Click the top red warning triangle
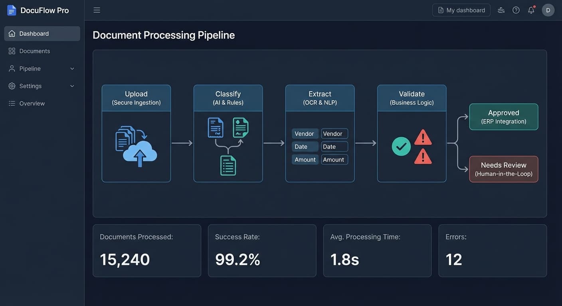This screenshot has width=562, height=306. pos(423,137)
